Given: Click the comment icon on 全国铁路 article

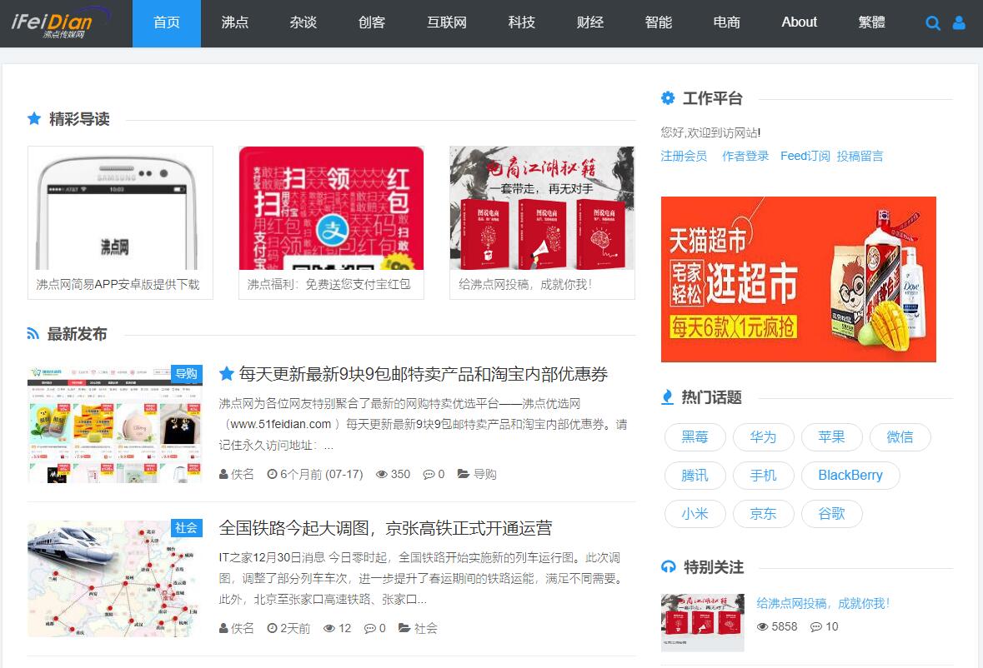Looking at the screenshot, I should (x=370, y=628).
